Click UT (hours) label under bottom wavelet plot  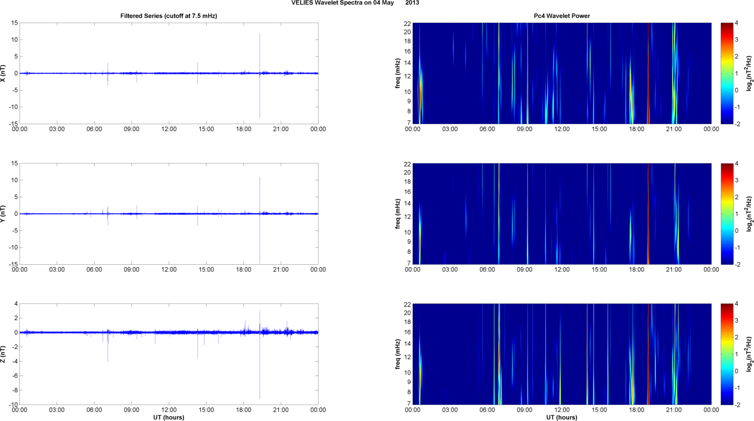pos(561,418)
